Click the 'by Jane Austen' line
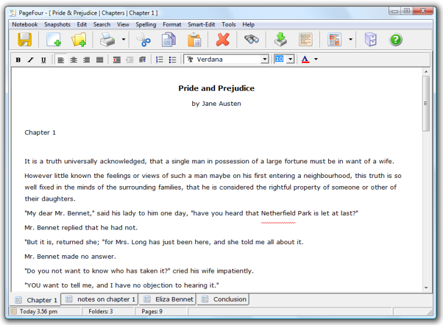Screen dimensions: 443x325 (216, 103)
